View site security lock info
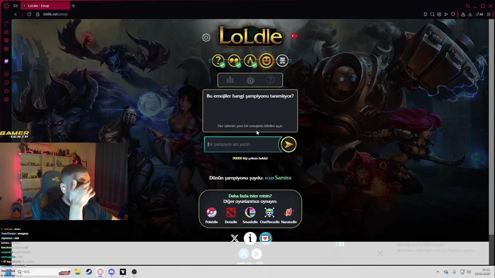 38,14
